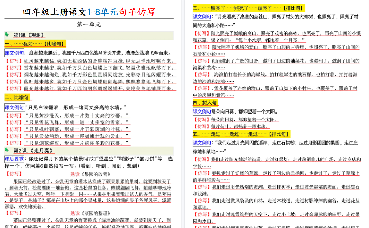Click the green tree icon beside 第2课《走月亮》
This screenshot has width=369, height=228.
[x=7, y=150]
